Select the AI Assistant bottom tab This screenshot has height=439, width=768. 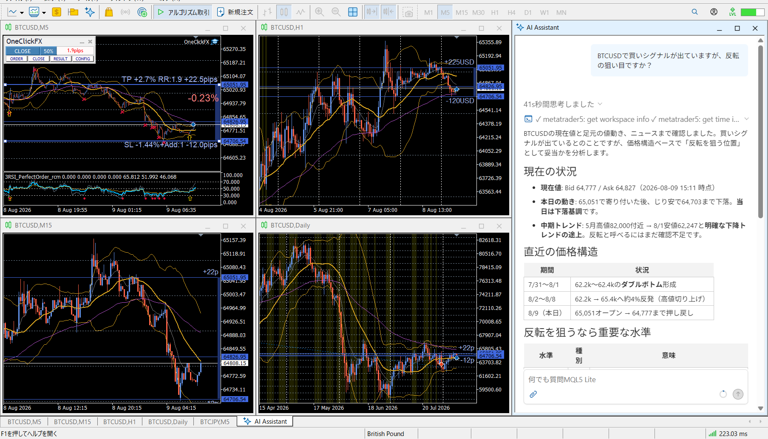[265, 422]
